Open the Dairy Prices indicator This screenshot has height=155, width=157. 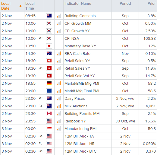coord(75,99)
